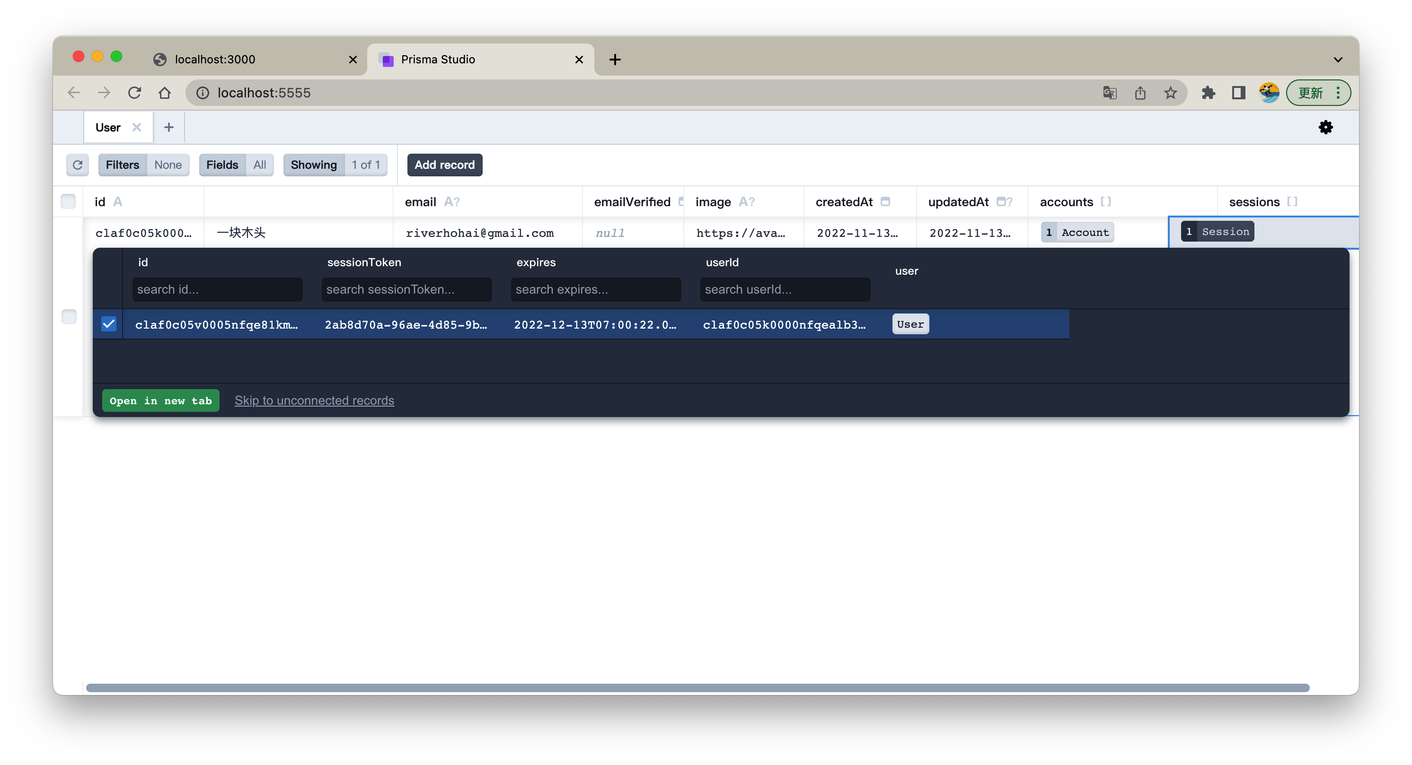Click the refresh records icon

point(77,165)
